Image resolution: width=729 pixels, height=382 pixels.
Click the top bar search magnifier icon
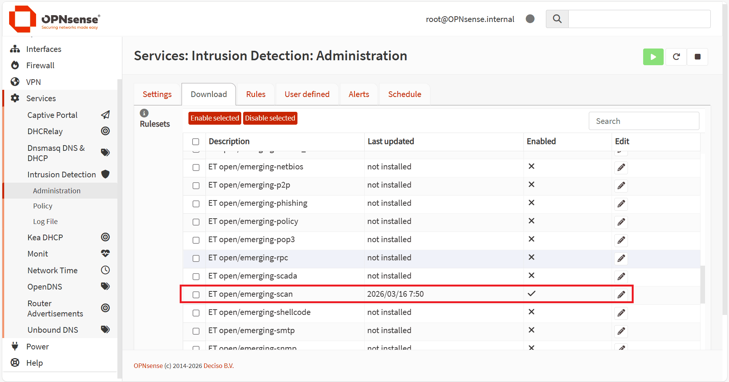557,19
